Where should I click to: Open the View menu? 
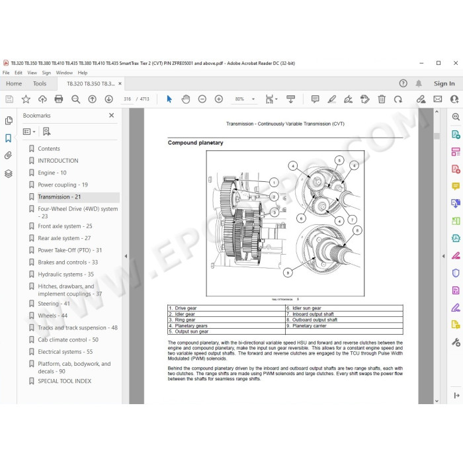tap(32, 73)
